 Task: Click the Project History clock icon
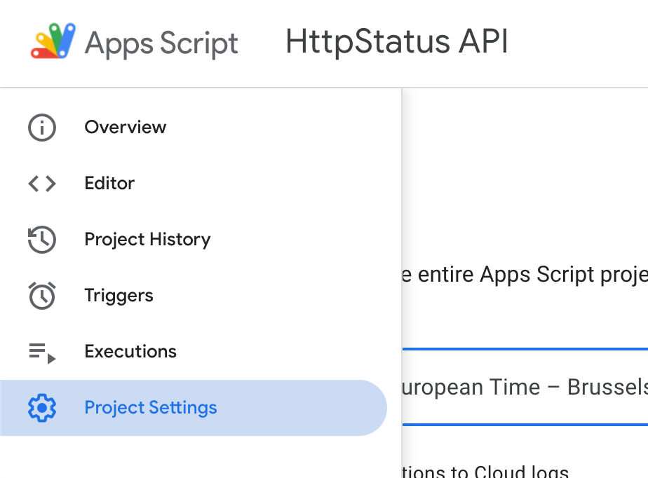point(42,240)
